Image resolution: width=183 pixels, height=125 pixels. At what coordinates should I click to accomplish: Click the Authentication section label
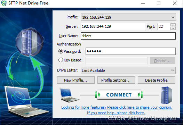(x=69, y=44)
